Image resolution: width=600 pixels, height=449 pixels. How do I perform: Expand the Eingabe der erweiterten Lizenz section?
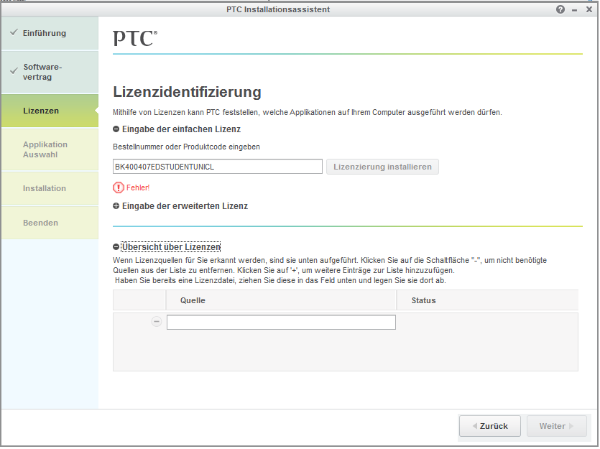[116, 206]
